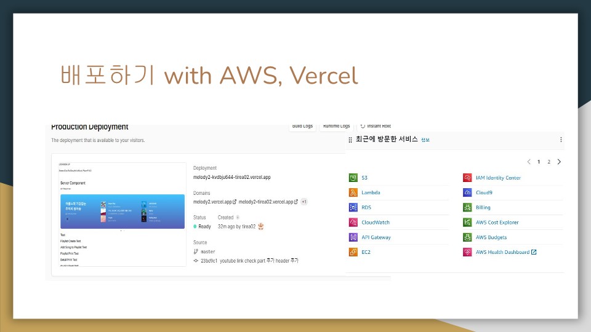Select page 2 of recent services
The image size is (591, 332).
click(549, 162)
